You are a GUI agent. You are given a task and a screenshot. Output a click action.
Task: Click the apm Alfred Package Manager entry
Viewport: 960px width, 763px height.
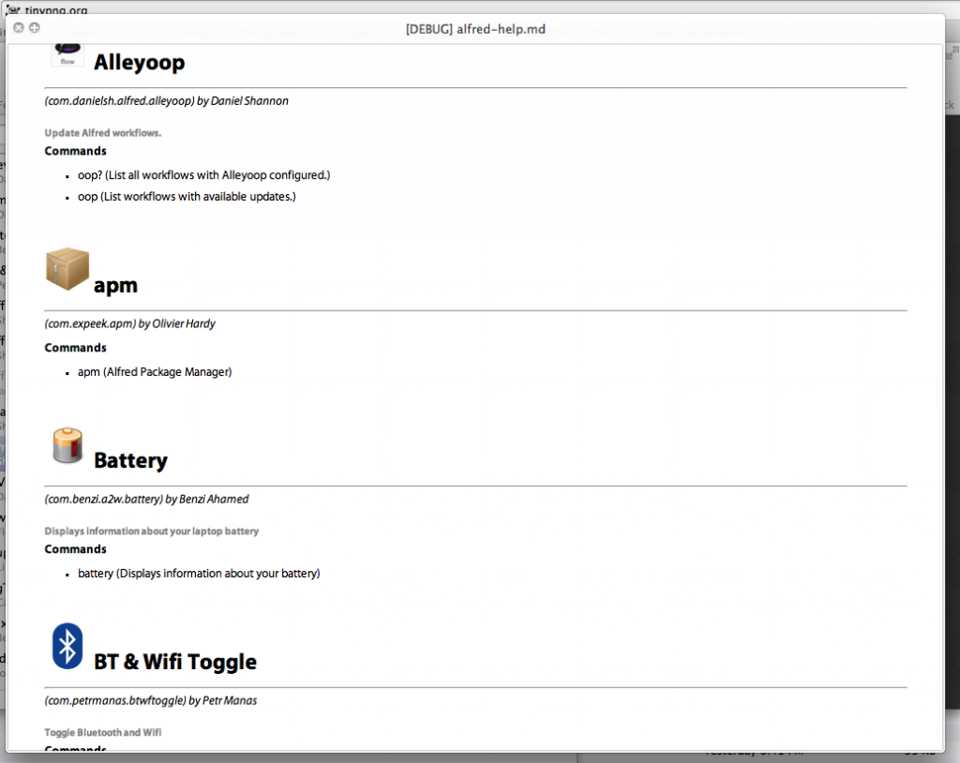[x=155, y=372]
